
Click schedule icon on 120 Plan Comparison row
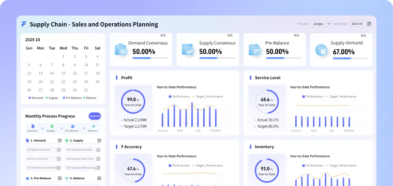pos(58,159)
